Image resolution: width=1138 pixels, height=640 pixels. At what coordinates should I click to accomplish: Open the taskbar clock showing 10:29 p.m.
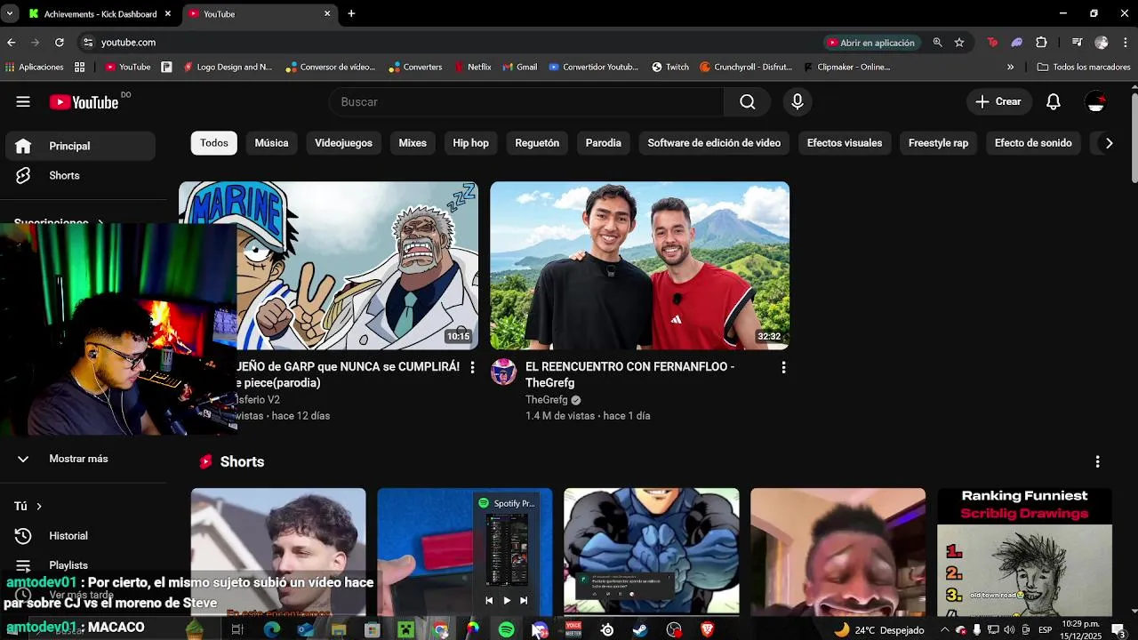tap(1080, 629)
